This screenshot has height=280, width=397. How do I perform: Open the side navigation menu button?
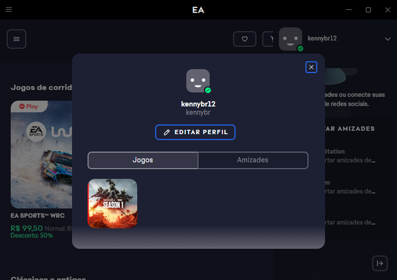click(17, 39)
